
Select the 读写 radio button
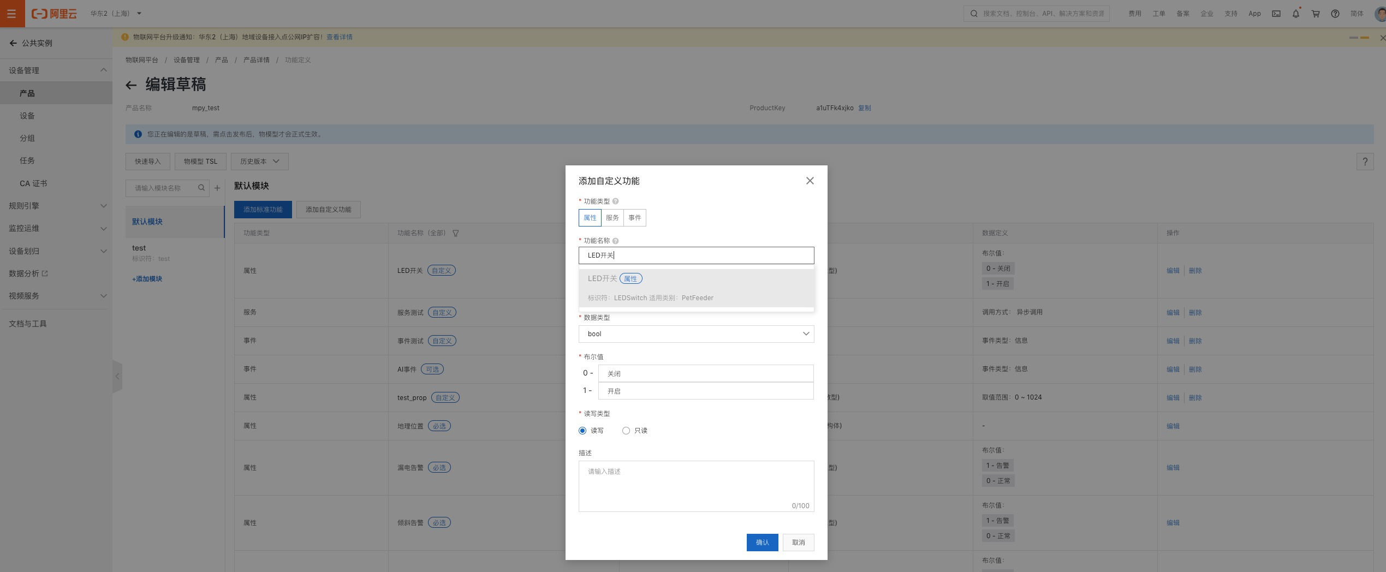tap(582, 431)
